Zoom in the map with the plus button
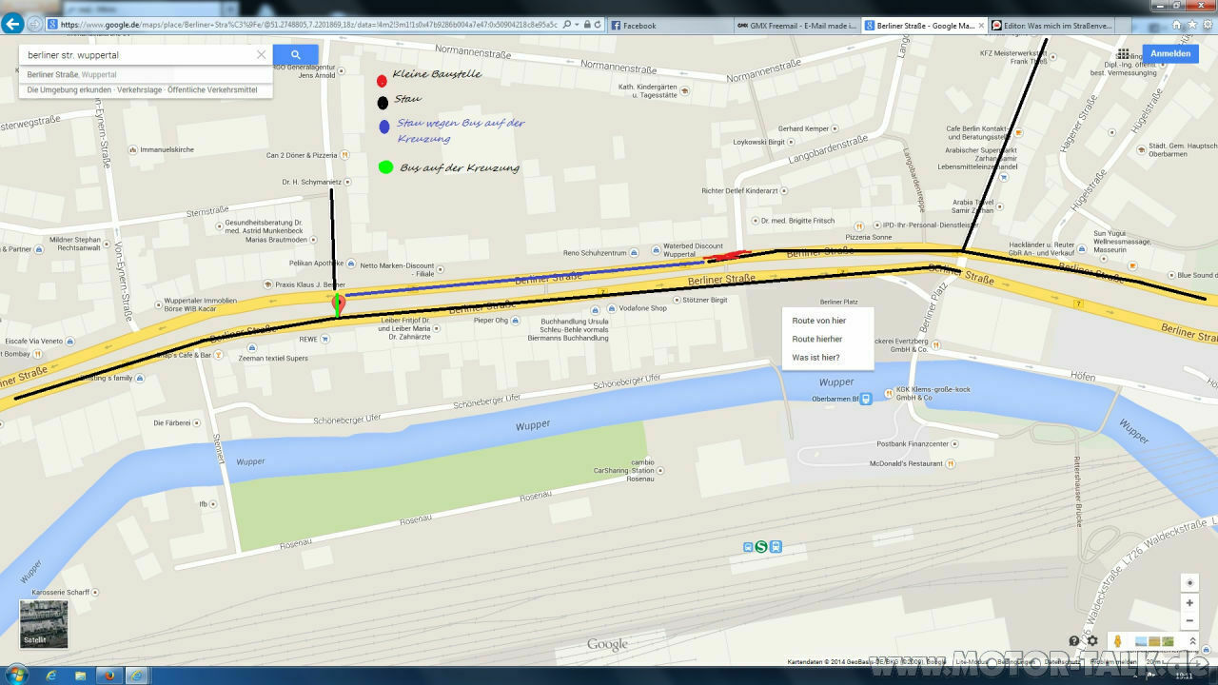This screenshot has height=685, width=1218. click(x=1189, y=603)
